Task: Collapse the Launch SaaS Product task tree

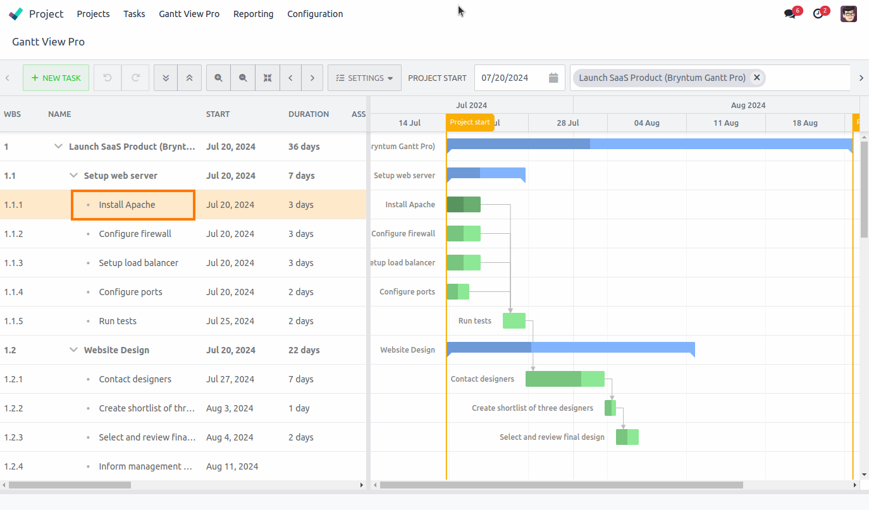Action: (59, 146)
